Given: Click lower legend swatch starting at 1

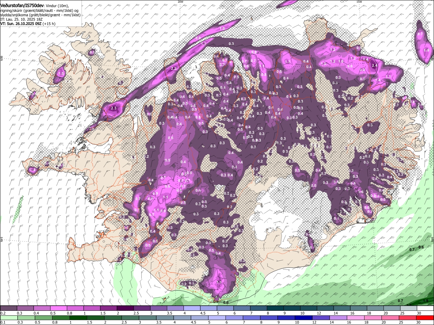Looking at the screenshot, I should pos(78,318).
